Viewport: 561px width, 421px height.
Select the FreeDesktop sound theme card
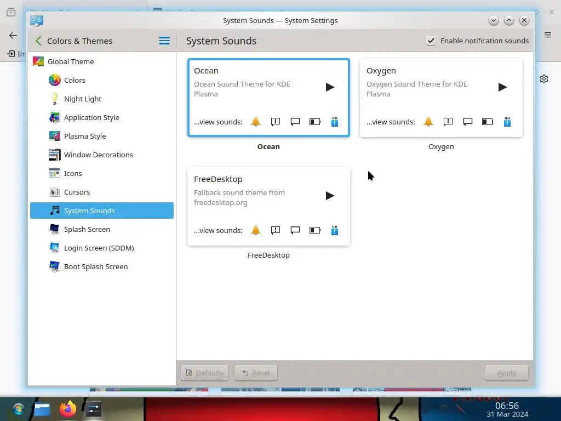[268, 206]
